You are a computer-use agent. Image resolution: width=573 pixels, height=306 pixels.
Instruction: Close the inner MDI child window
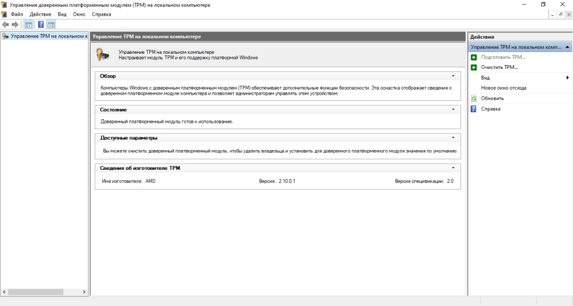(569, 14)
